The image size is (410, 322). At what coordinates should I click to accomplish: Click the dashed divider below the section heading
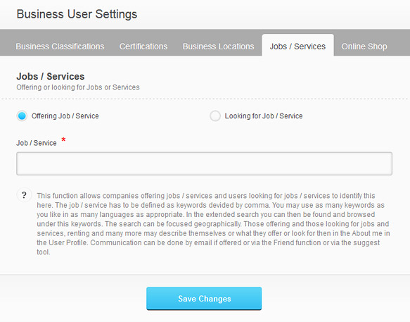pyautogui.click(x=205, y=99)
